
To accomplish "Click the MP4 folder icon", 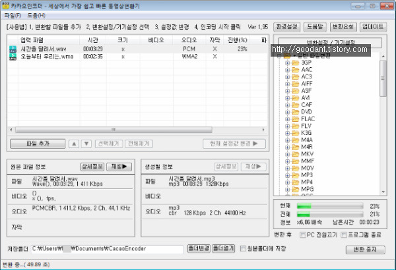I will coord(296,182).
